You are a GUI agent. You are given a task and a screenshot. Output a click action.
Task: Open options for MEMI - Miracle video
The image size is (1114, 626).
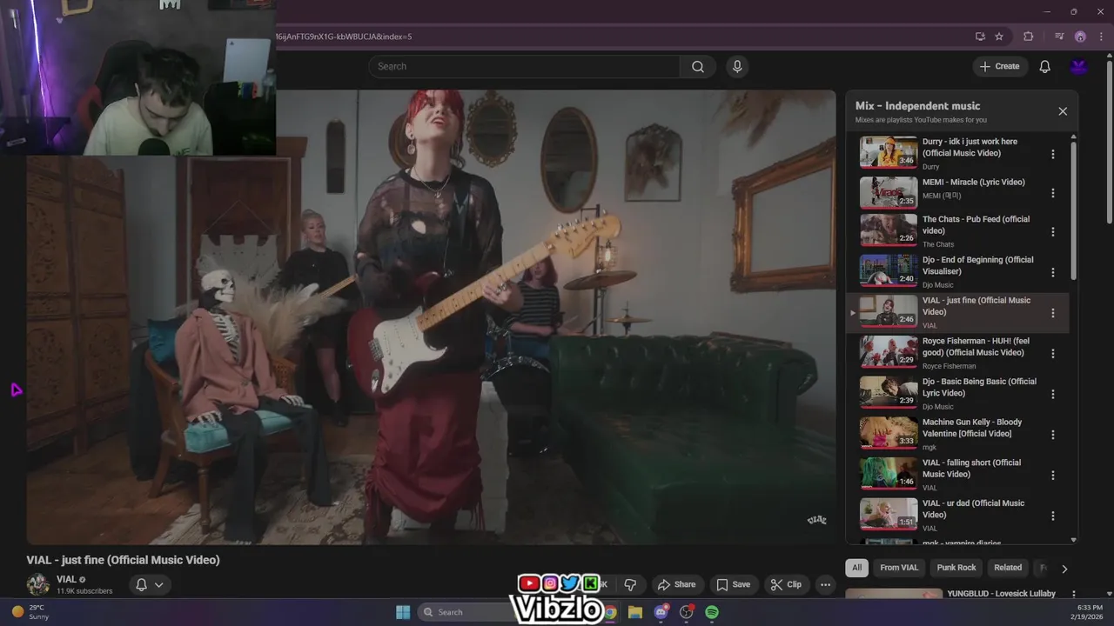click(x=1053, y=193)
